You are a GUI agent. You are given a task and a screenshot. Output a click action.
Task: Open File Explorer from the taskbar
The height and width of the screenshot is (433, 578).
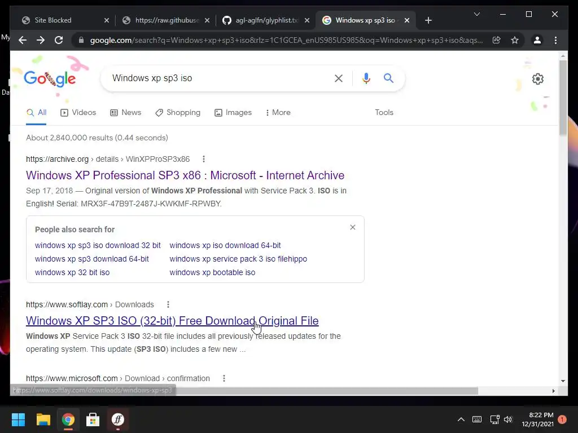click(x=43, y=419)
